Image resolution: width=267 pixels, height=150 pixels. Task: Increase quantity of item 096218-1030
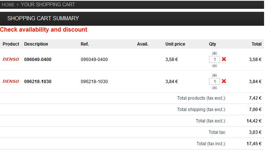pyautogui.click(x=215, y=75)
